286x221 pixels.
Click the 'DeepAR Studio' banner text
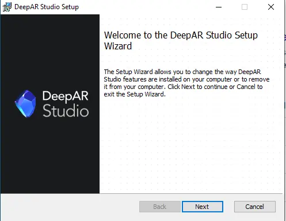tap(66, 103)
